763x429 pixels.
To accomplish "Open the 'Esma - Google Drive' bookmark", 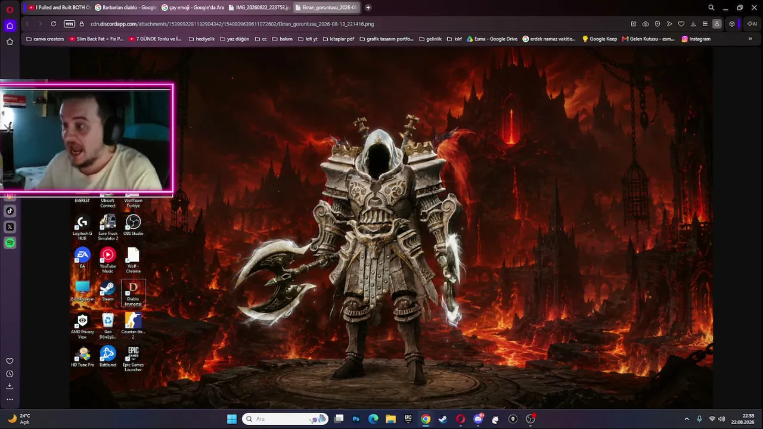I will [492, 39].
